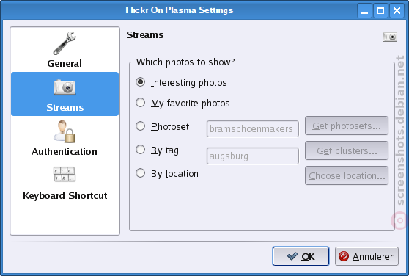
Task: Select the Photoset radio button
Action: 140,126
